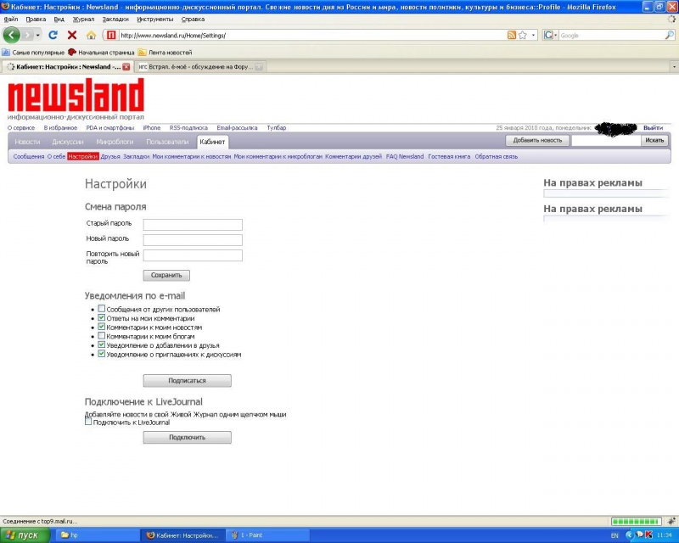Enable Сообщения от других пользователей checkbox
The width and height of the screenshot is (679, 543).
pyautogui.click(x=101, y=308)
